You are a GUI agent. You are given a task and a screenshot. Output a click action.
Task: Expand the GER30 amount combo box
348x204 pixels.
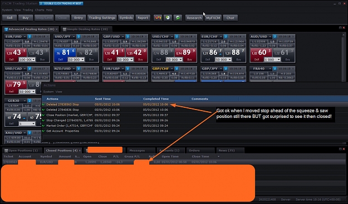pos(33,123)
